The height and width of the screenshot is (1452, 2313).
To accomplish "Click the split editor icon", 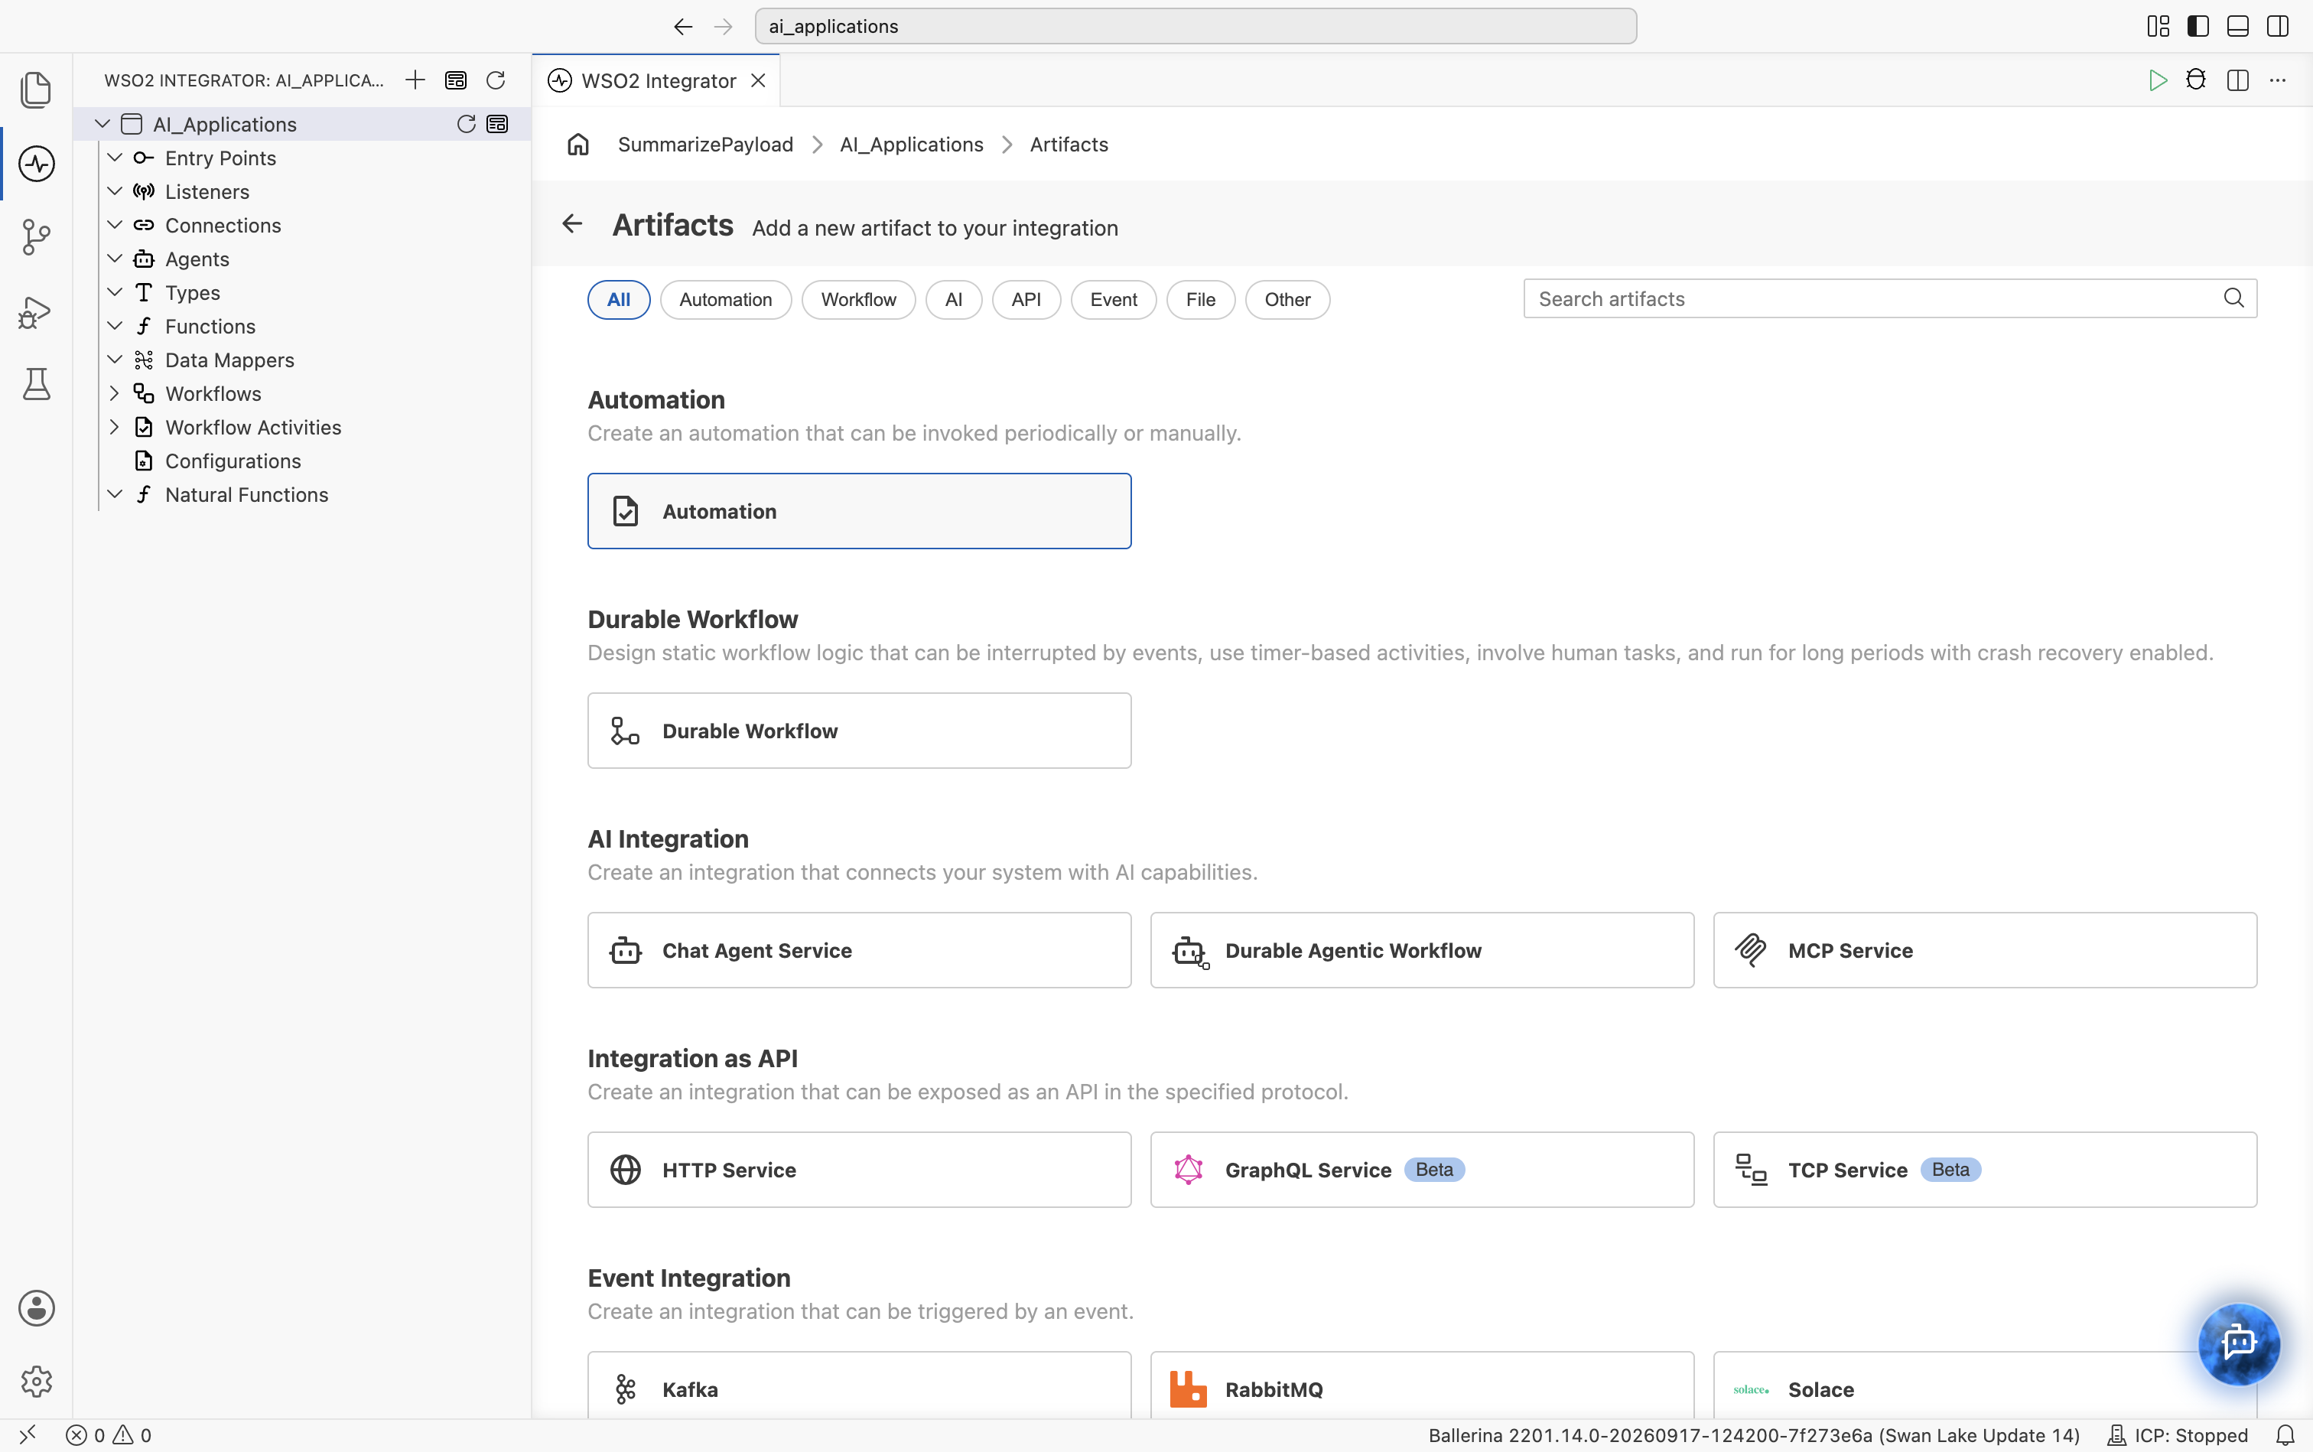I will [x=2237, y=80].
